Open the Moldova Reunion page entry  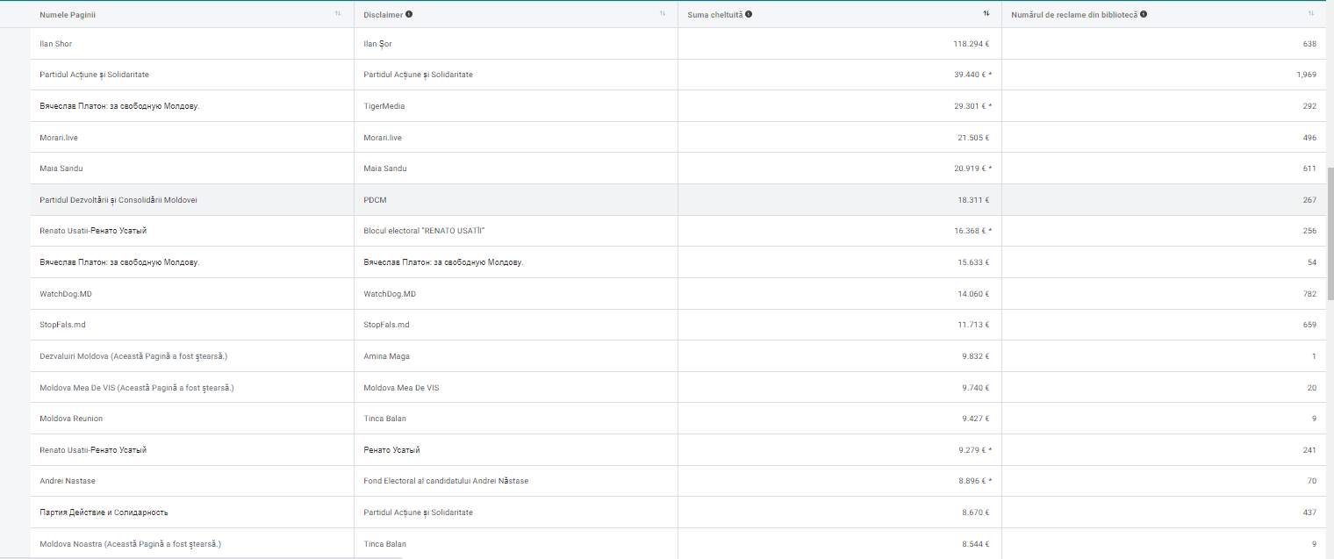click(71, 419)
